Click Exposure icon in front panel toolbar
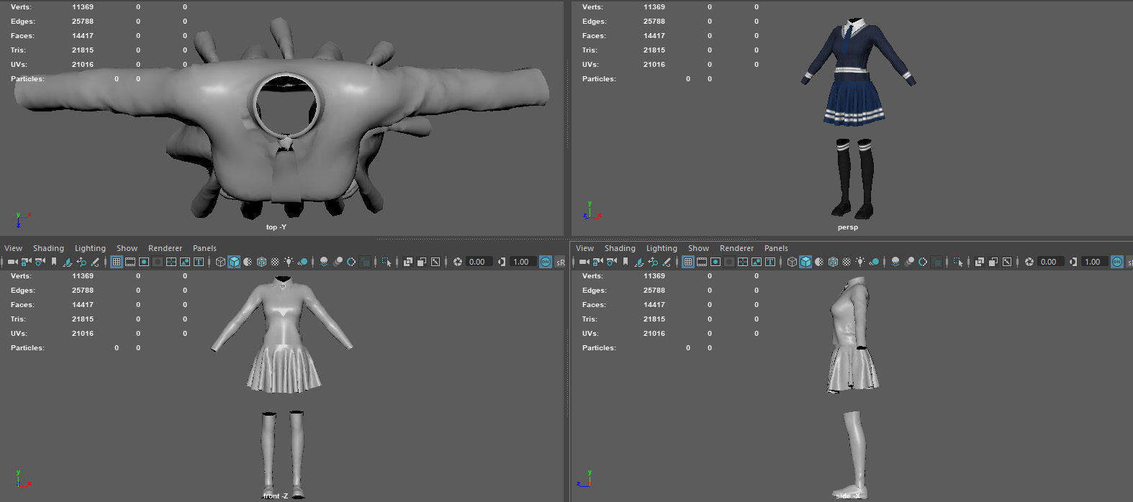This screenshot has height=502, width=1133. pos(458,262)
